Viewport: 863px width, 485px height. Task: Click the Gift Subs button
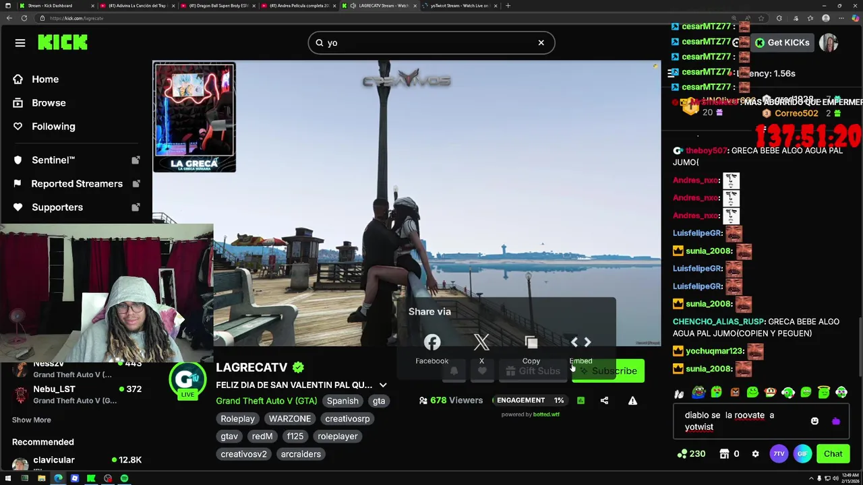click(x=532, y=371)
